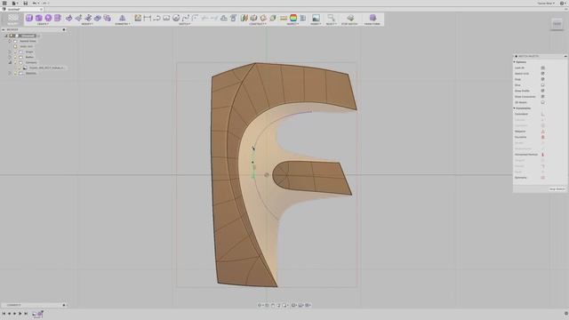Expand the Origin folder in browser
The width and height of the screenshot is (569, 320).
pyautogui.click(x=10, y=52)
